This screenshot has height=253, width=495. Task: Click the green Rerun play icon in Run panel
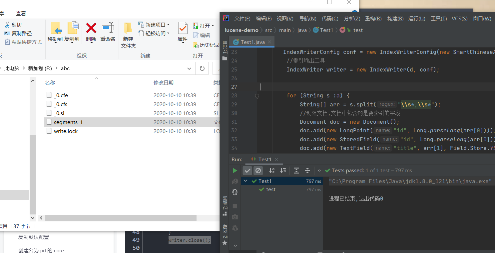(235, 171)
